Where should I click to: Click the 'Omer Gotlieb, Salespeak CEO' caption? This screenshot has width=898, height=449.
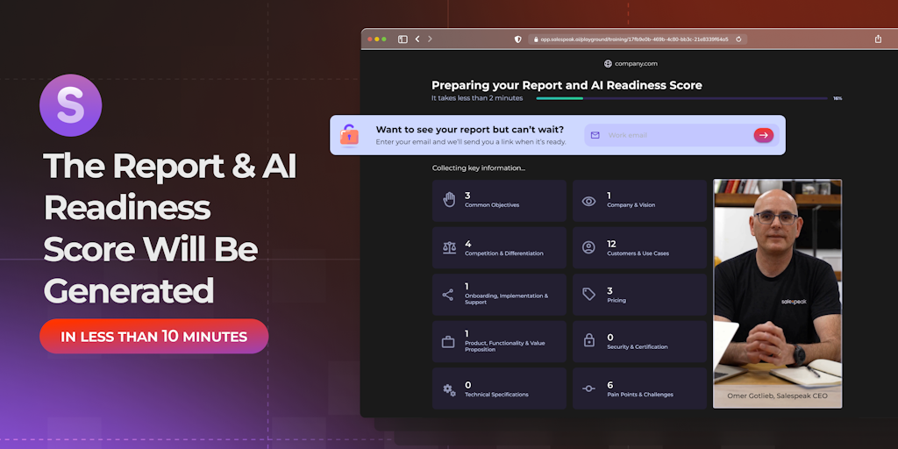tap(777, 396)
